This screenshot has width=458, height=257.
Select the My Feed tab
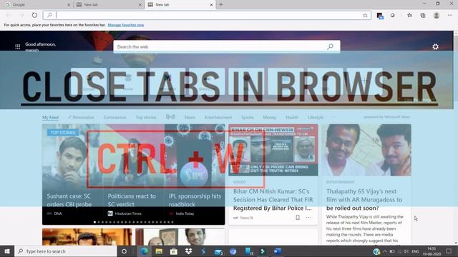point(50,117)
